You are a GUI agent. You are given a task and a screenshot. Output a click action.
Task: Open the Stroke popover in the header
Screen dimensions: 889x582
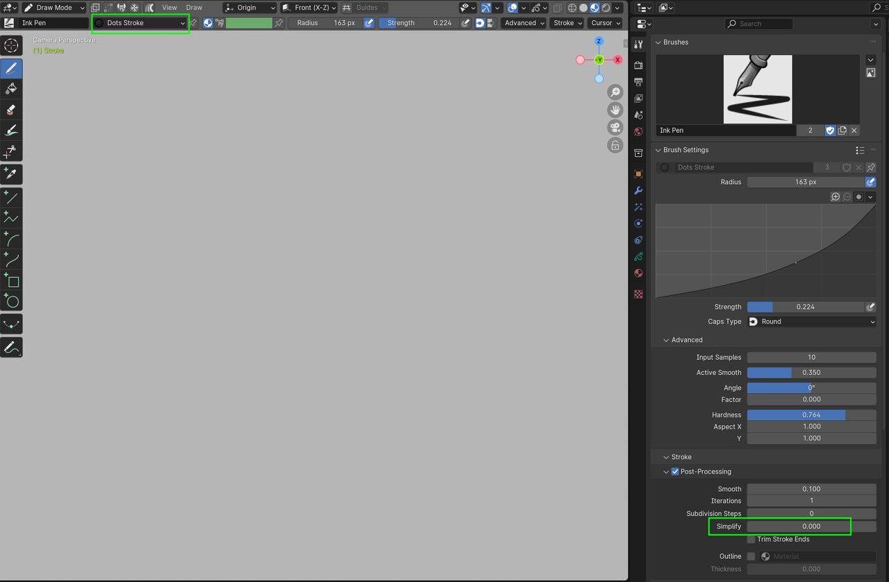566,23
